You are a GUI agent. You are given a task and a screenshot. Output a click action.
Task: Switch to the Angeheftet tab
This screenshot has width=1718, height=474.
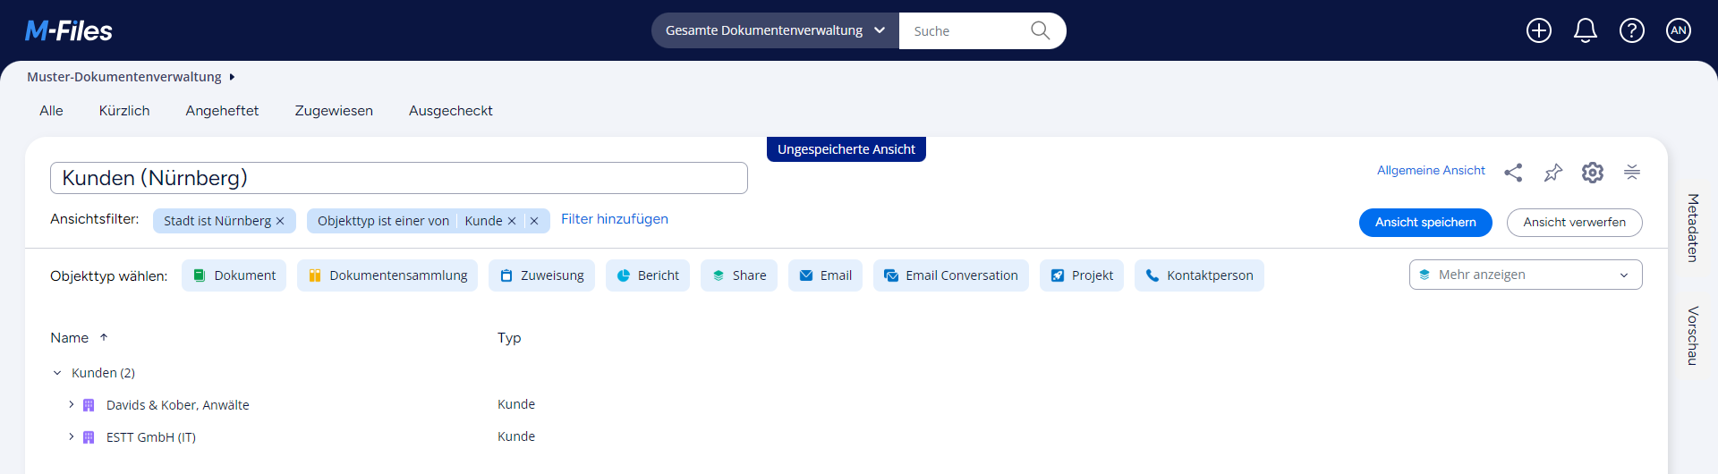[222, 111]
